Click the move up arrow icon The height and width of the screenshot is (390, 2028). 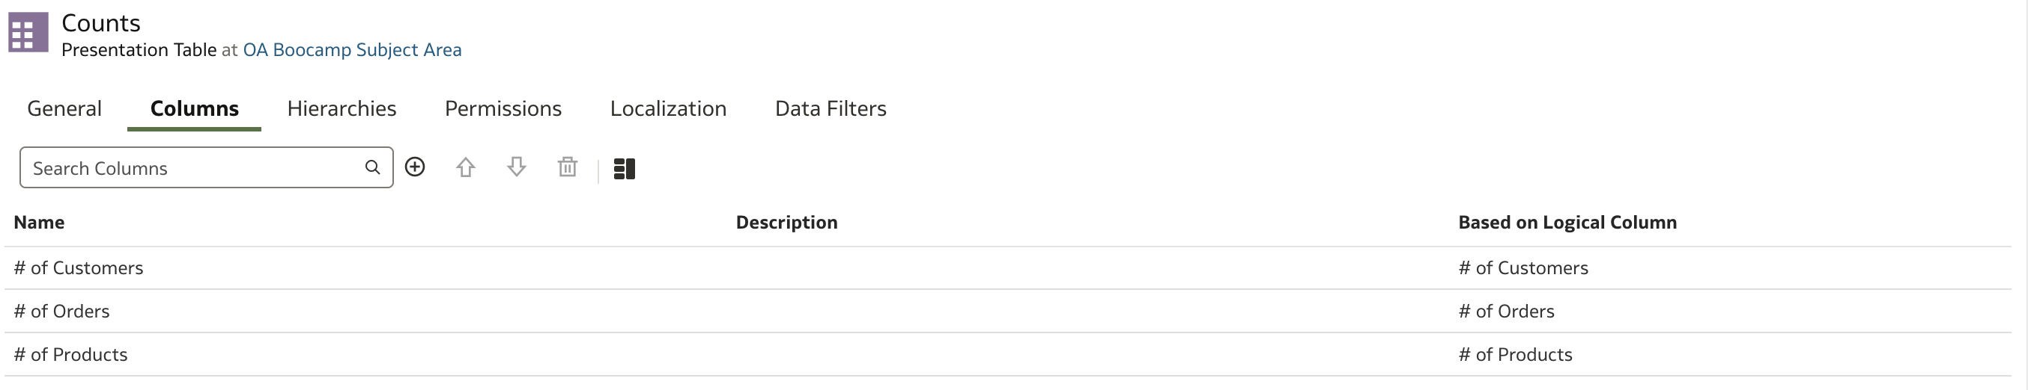[x=465, y=167]
